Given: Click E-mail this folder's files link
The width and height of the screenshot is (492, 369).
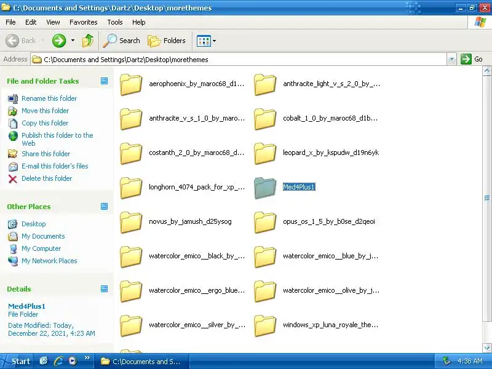Looking at the screenshot, I should coord(55,166).
